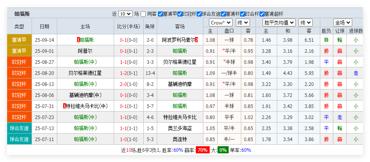
Task: Click score 1-2(0-1) on 25-08-20
Action: 129,73
